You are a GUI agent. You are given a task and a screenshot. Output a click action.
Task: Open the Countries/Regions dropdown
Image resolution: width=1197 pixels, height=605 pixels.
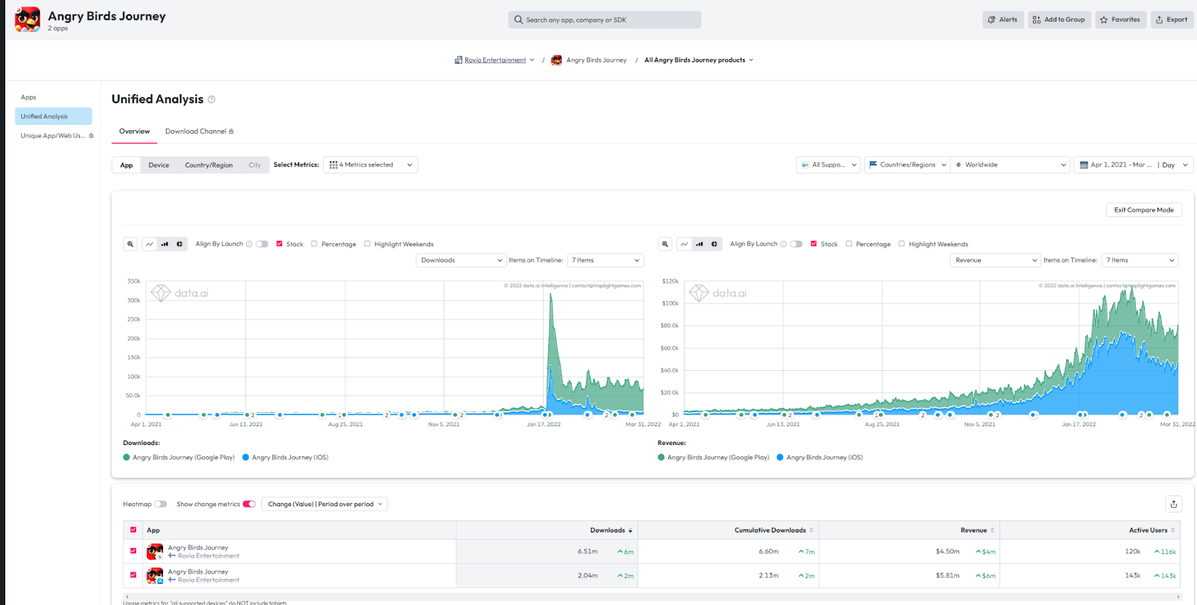tap(907, 165)
